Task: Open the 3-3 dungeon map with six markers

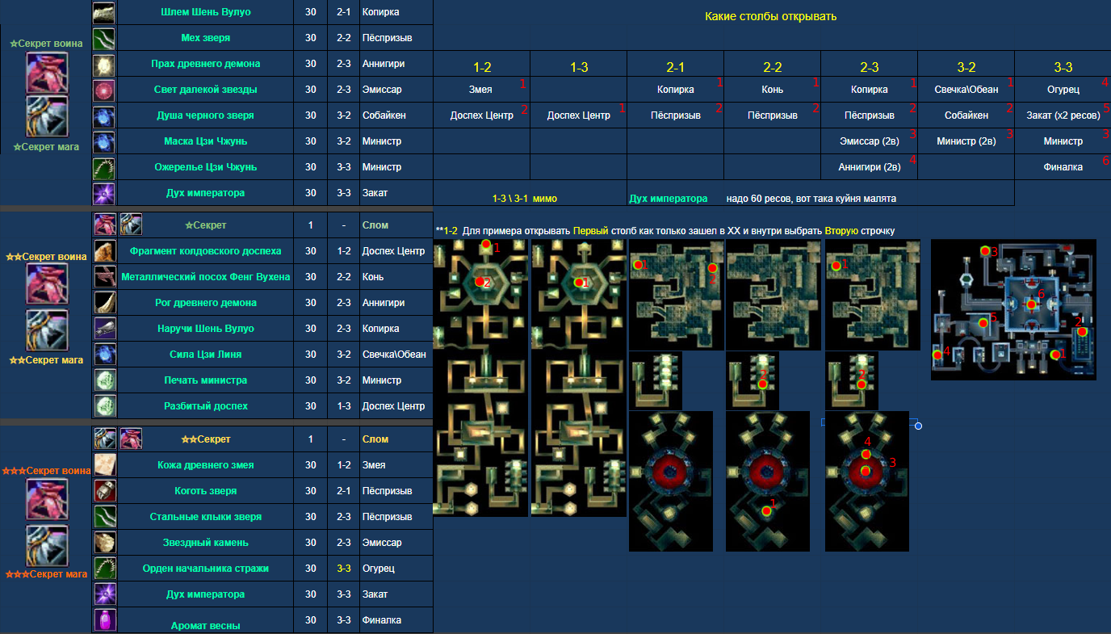Action: [x=1013, y=309]
